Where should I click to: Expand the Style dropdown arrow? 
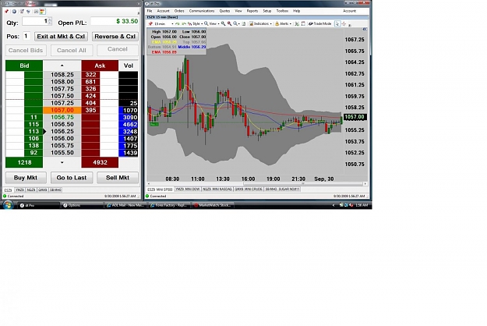(202, 24)
